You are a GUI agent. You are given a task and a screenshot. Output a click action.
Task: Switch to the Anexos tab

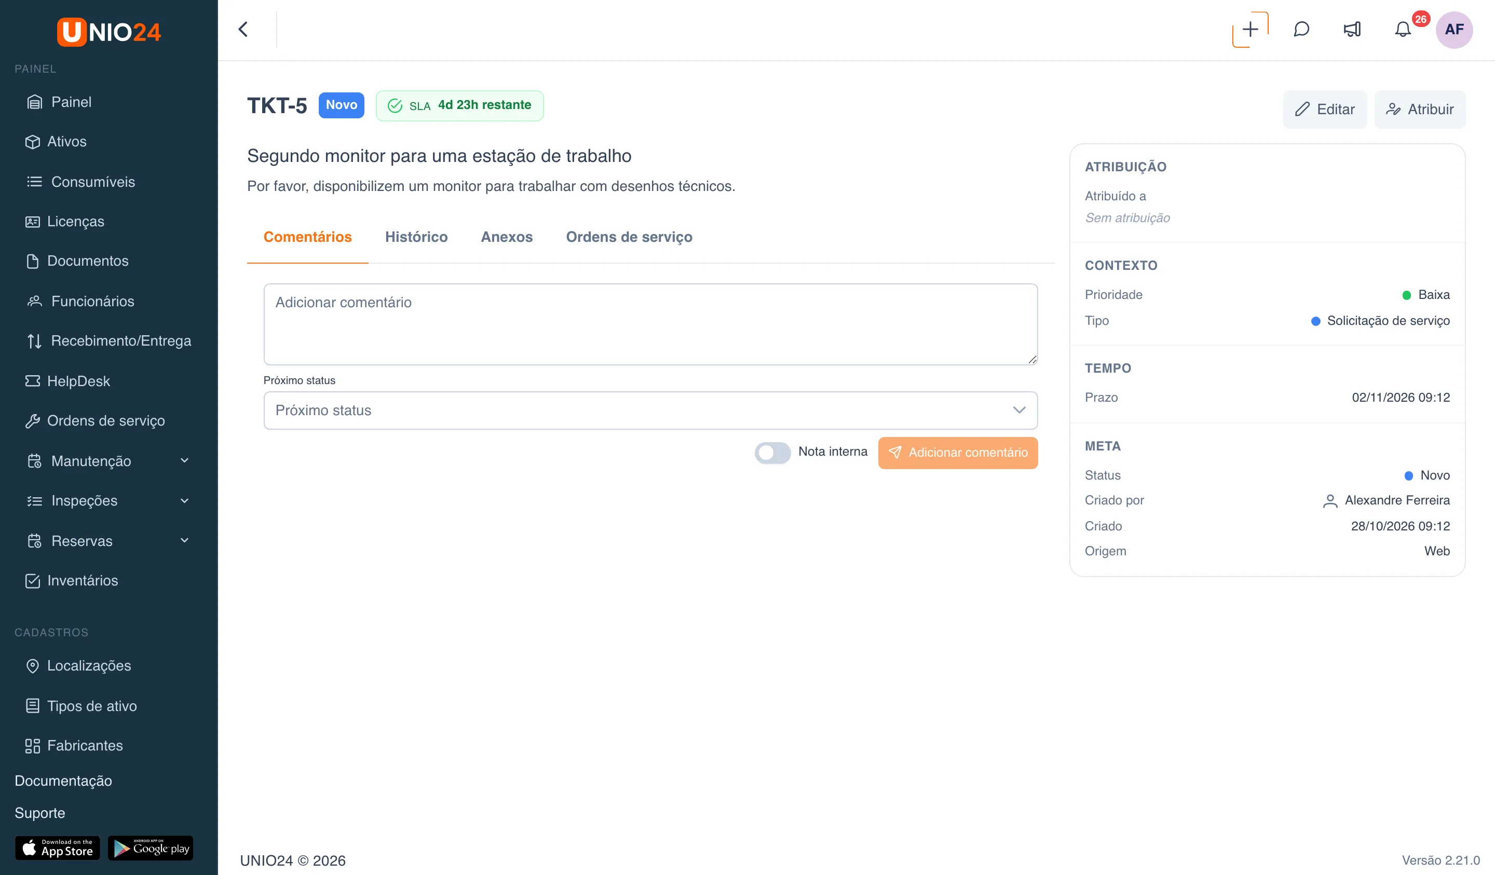506,237
